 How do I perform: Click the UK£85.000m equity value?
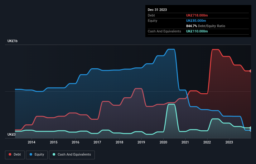point(196,21)
